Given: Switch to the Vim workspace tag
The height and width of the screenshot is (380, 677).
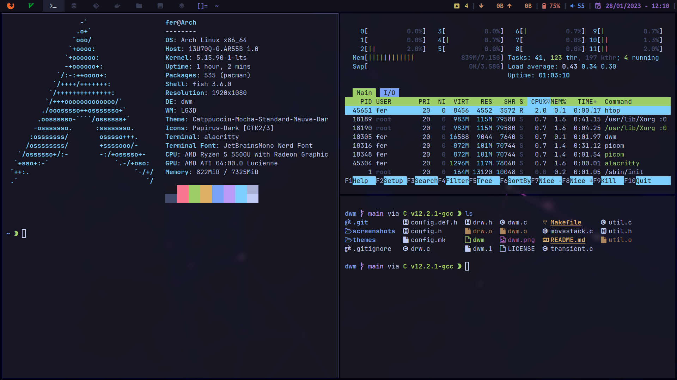Looking at the screenshot, I should [x=31, y=6].
